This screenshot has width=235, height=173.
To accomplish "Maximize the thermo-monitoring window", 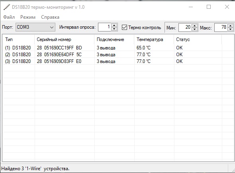I will (x=209, y=7).
